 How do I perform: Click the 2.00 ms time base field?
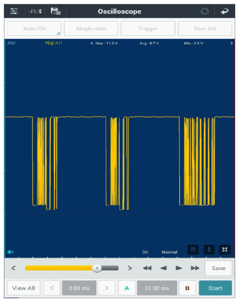(79, 288)
